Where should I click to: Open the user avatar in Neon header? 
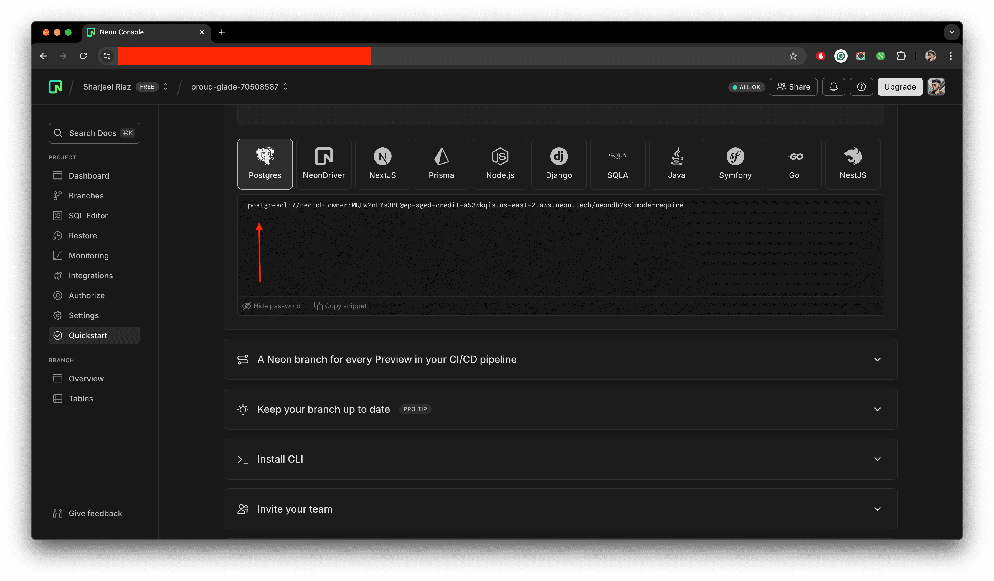pyautogui.click(x=936, y=87)
